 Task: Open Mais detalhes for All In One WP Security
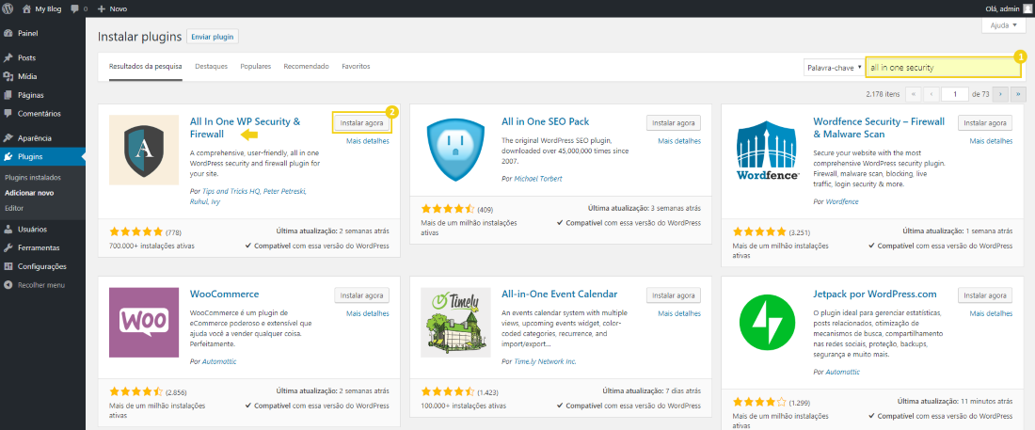tap(368, 141)
